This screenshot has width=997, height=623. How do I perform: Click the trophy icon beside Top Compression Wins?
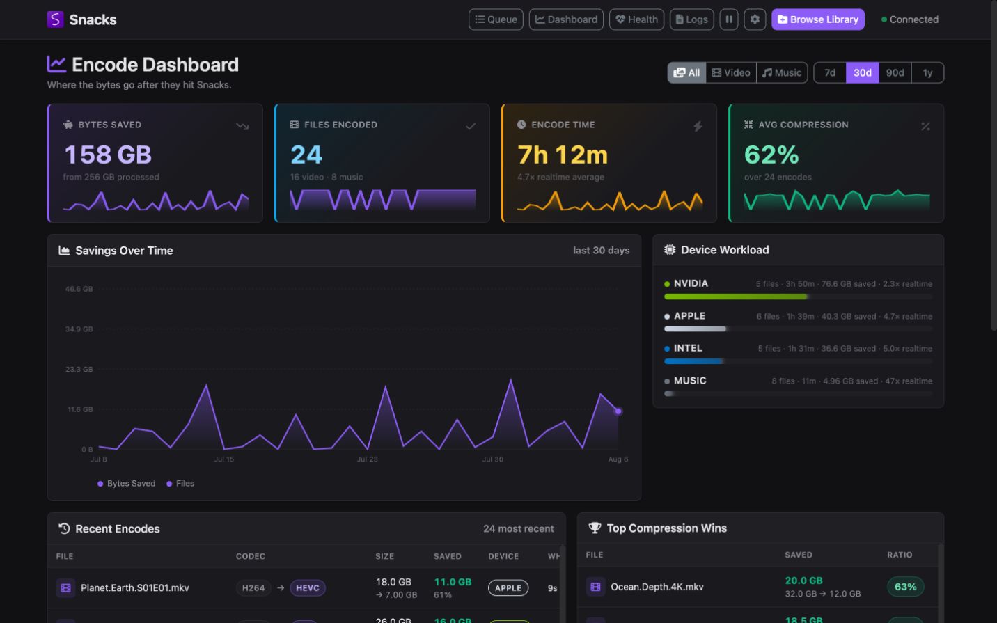pos(595,528)
